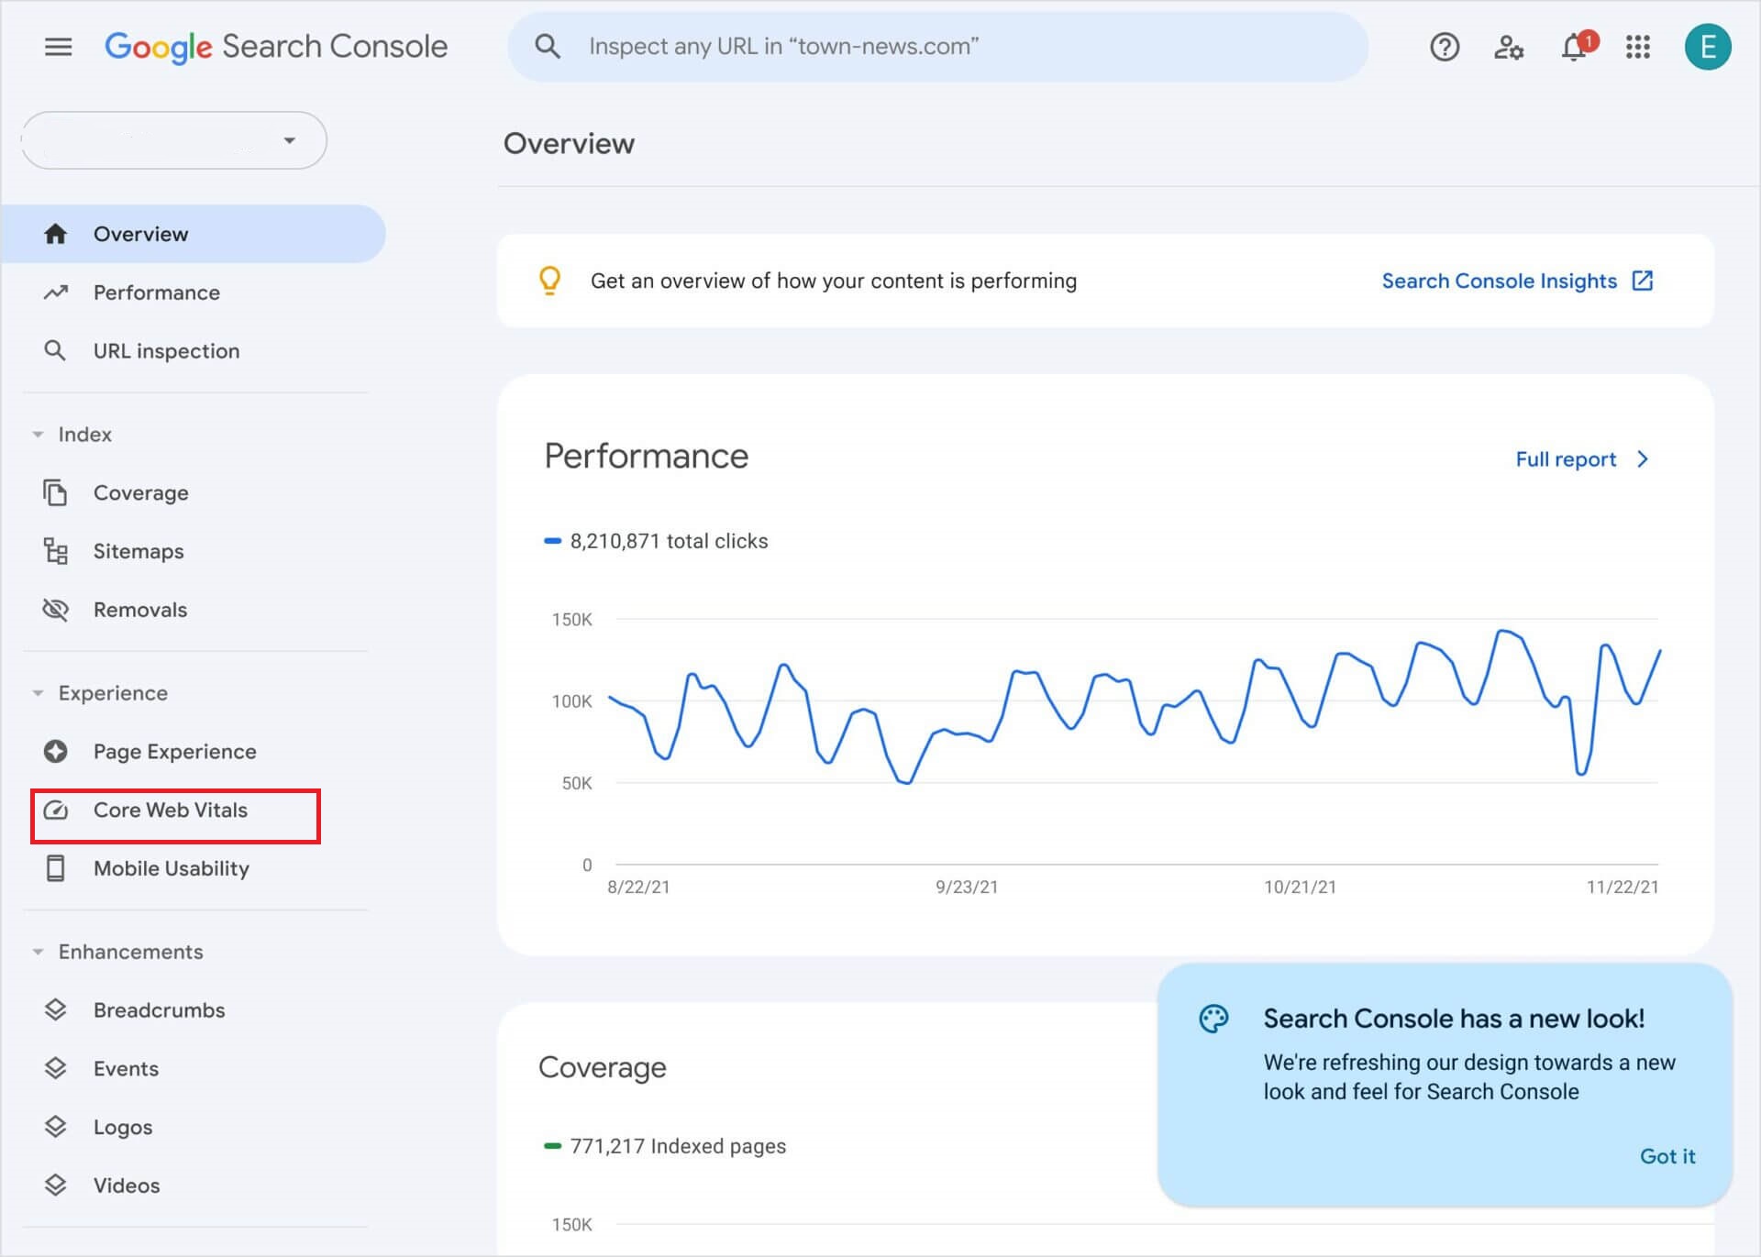This screenshot has width=1761, height=1257.
Task: Open the Google apps grid icon
Action: (x=1639, y=47)
